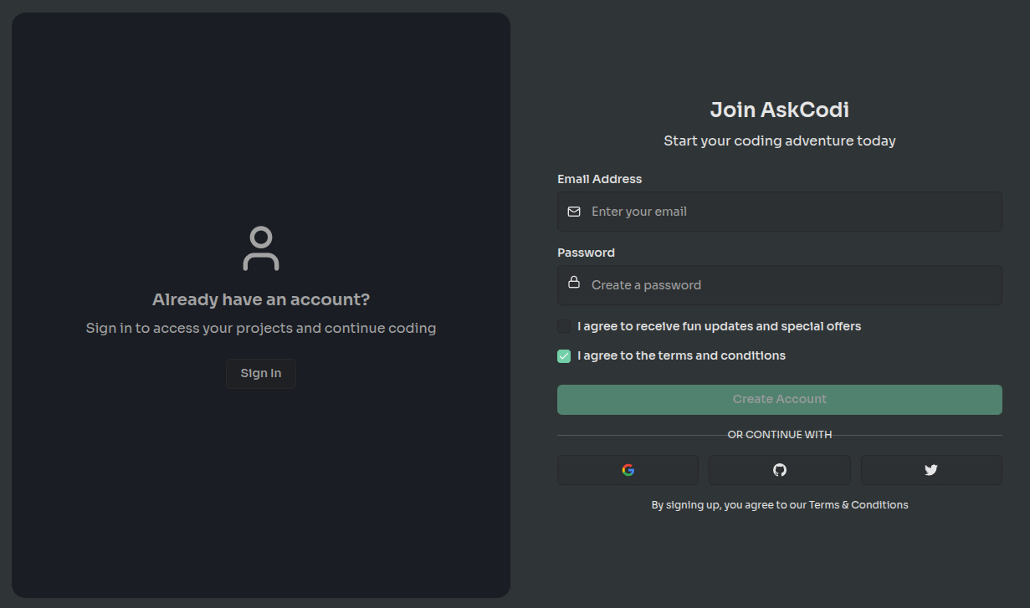Click the Password label
Image resolution: width=1030 pixels, height=608 pixels.
tap(586, 253)
